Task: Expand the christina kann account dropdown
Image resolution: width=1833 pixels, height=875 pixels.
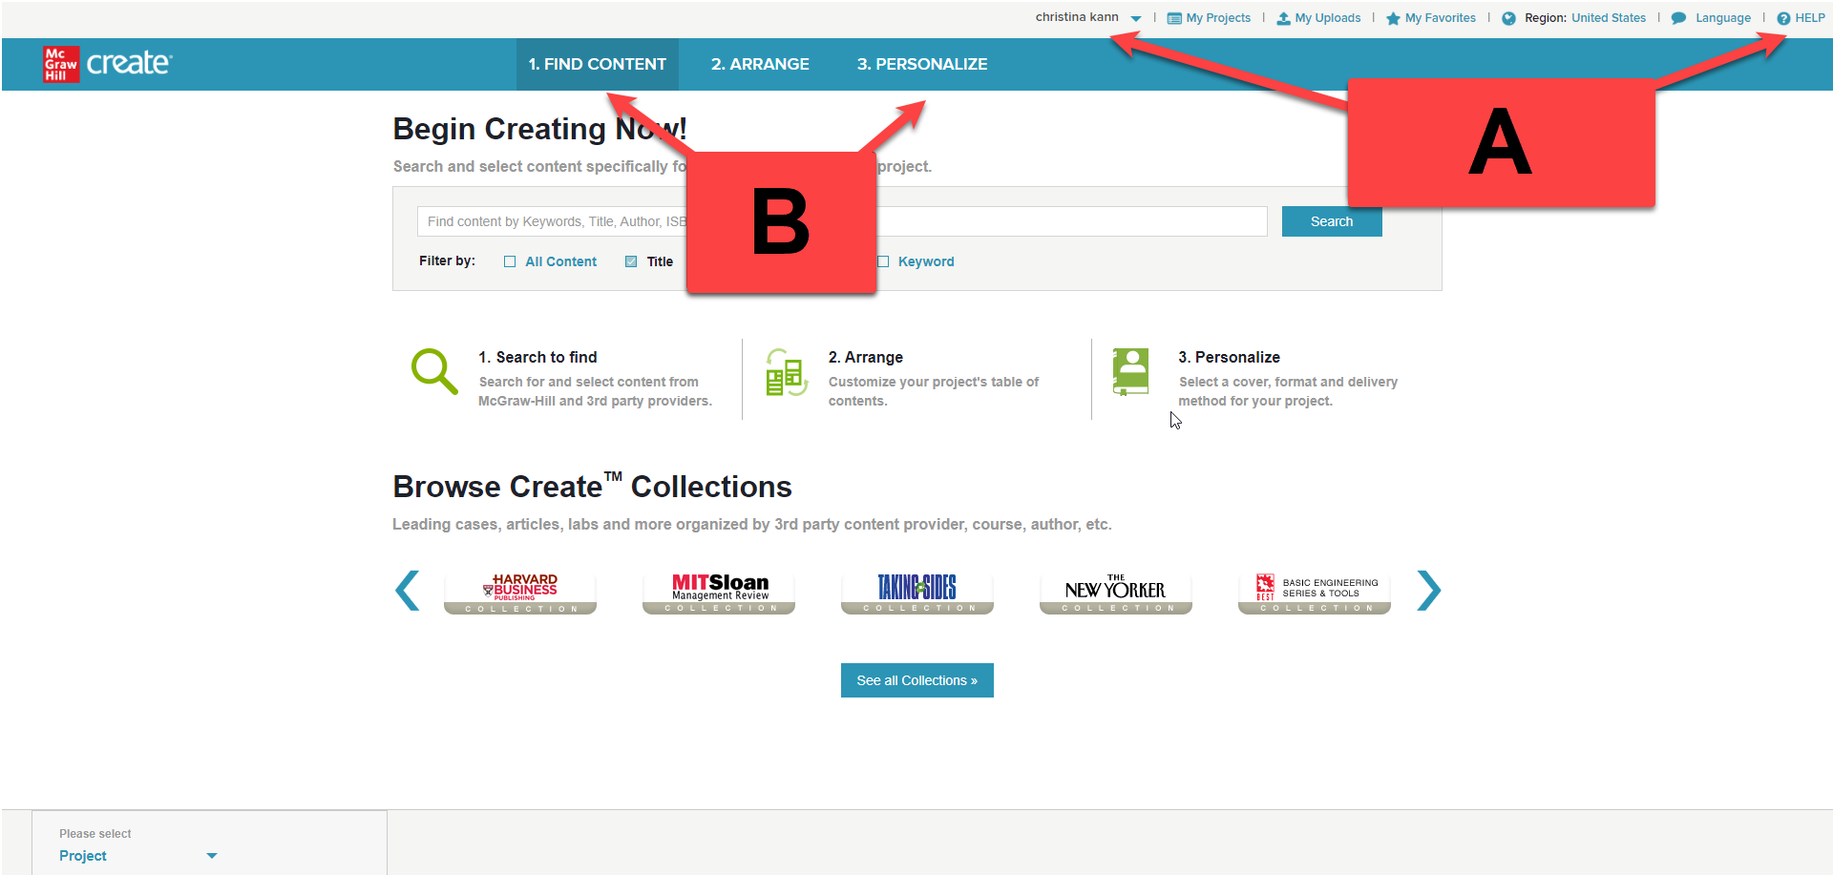Action: [1136, 17]
